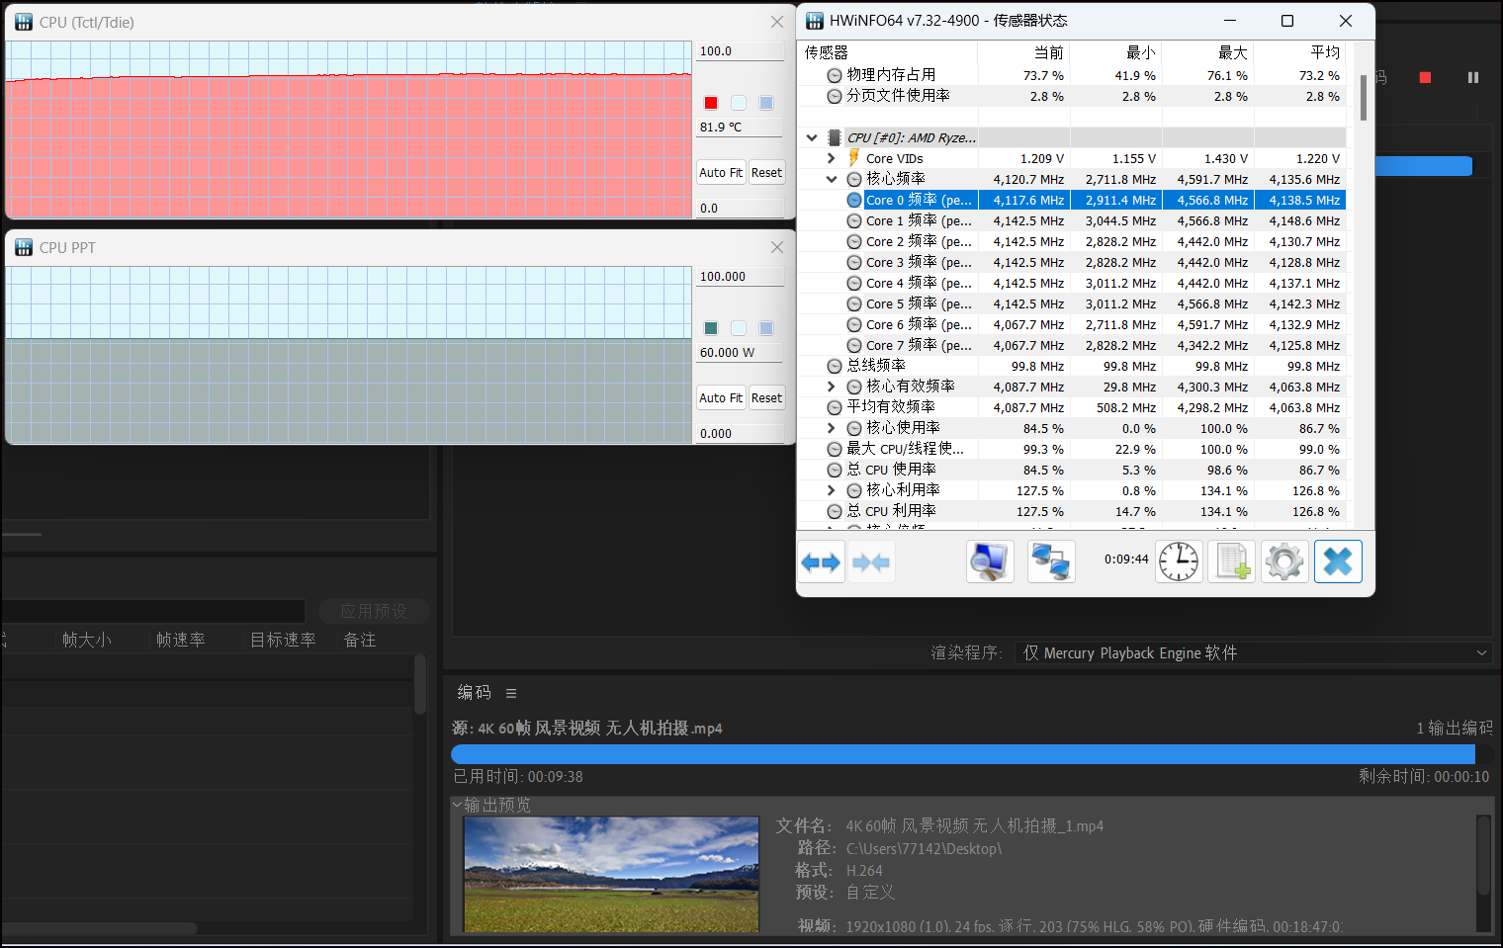This screenshot has width=1503, height=948.
Task: Collapse the 核心频率 sensor group
Action: [x=832, y=179]
